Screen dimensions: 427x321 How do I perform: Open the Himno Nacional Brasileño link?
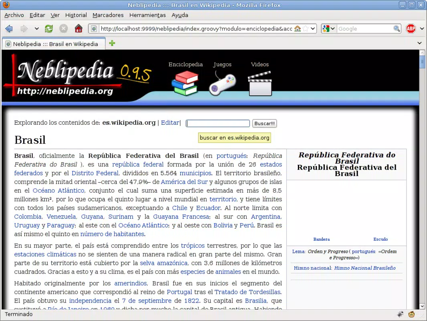pyautogui.click(x=365, y=268)
